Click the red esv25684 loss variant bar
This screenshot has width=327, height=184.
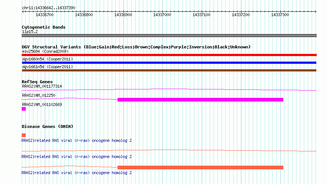pyautogui.click(x=169, y=55)
